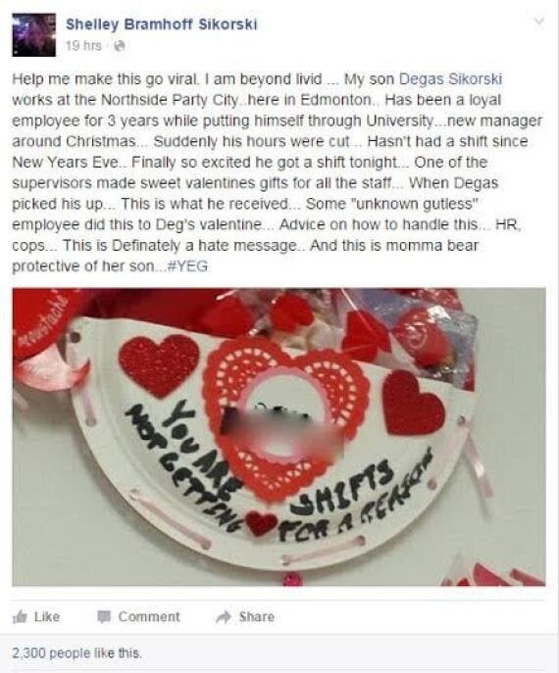This screenshot has height=673, width=559.
Task: Expand the post options chevron
Action: pos(539,21)
